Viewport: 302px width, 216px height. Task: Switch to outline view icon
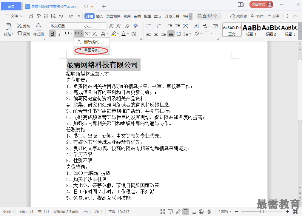tap(194, 212)
